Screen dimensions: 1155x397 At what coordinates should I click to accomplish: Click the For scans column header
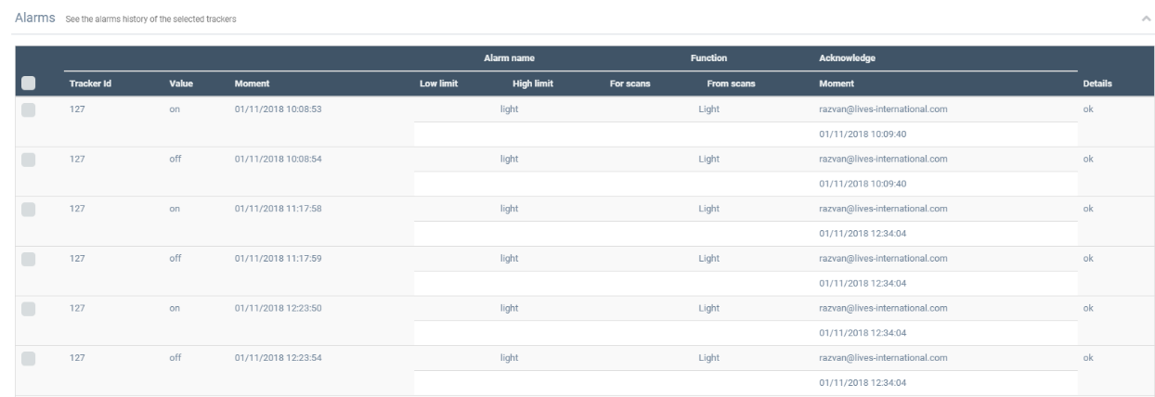click(x=629, y=83)
